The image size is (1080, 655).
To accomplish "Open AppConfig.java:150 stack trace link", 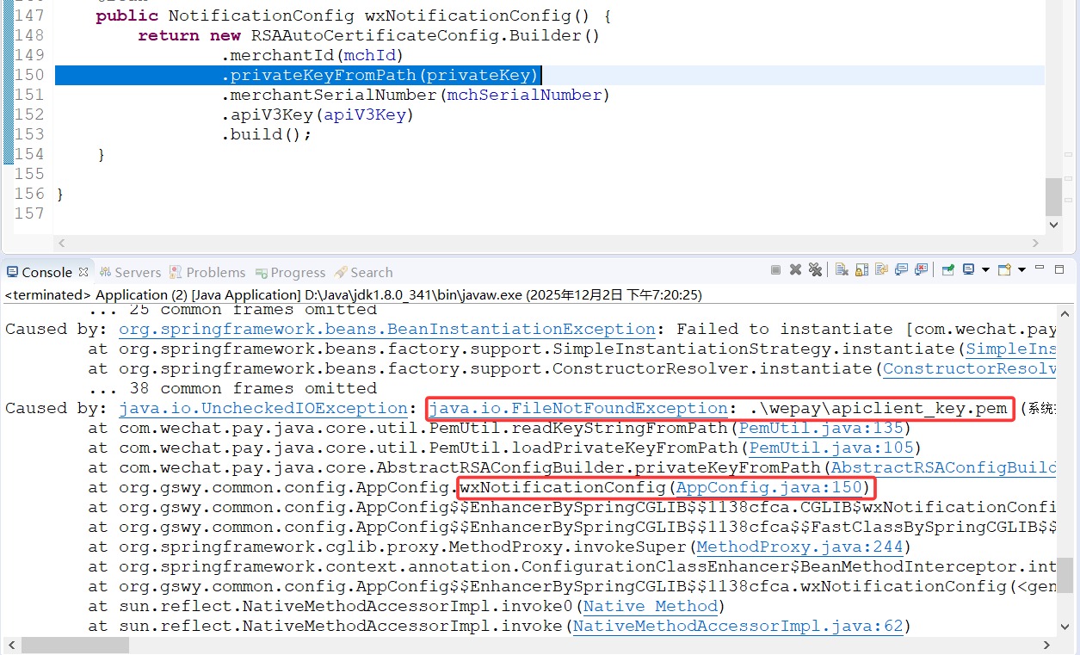I will pos(769,488).
